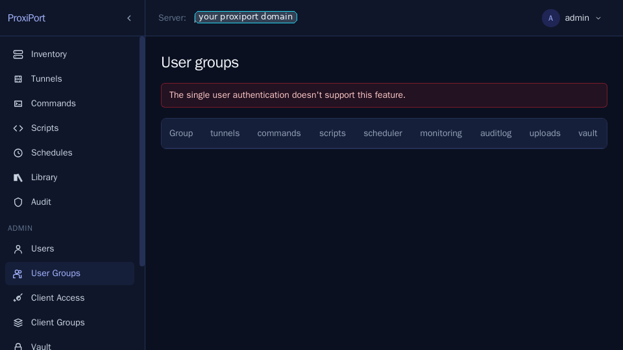Click the monitoring column header
This screenshot has height=350, width=623.
[441, 134]
